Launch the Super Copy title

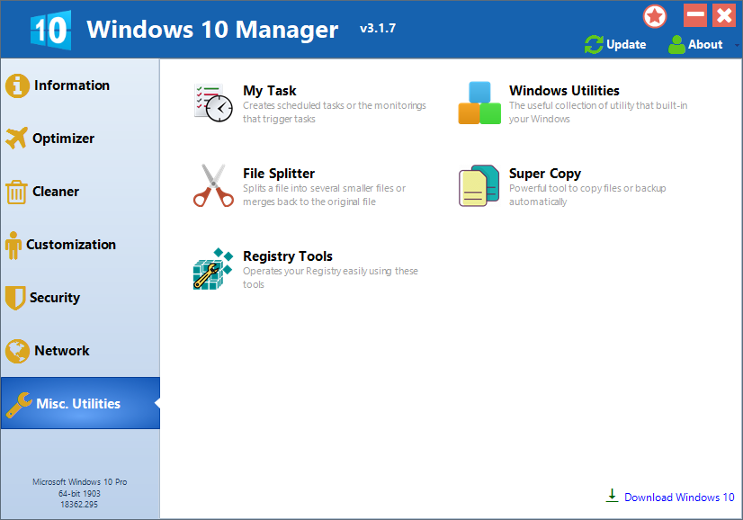point(545,174)
